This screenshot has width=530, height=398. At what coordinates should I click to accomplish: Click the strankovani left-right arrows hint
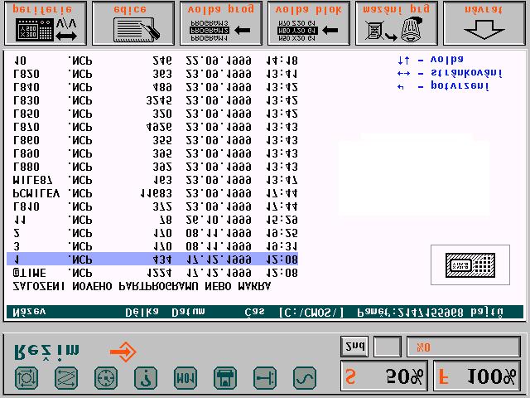pos(450,73)
